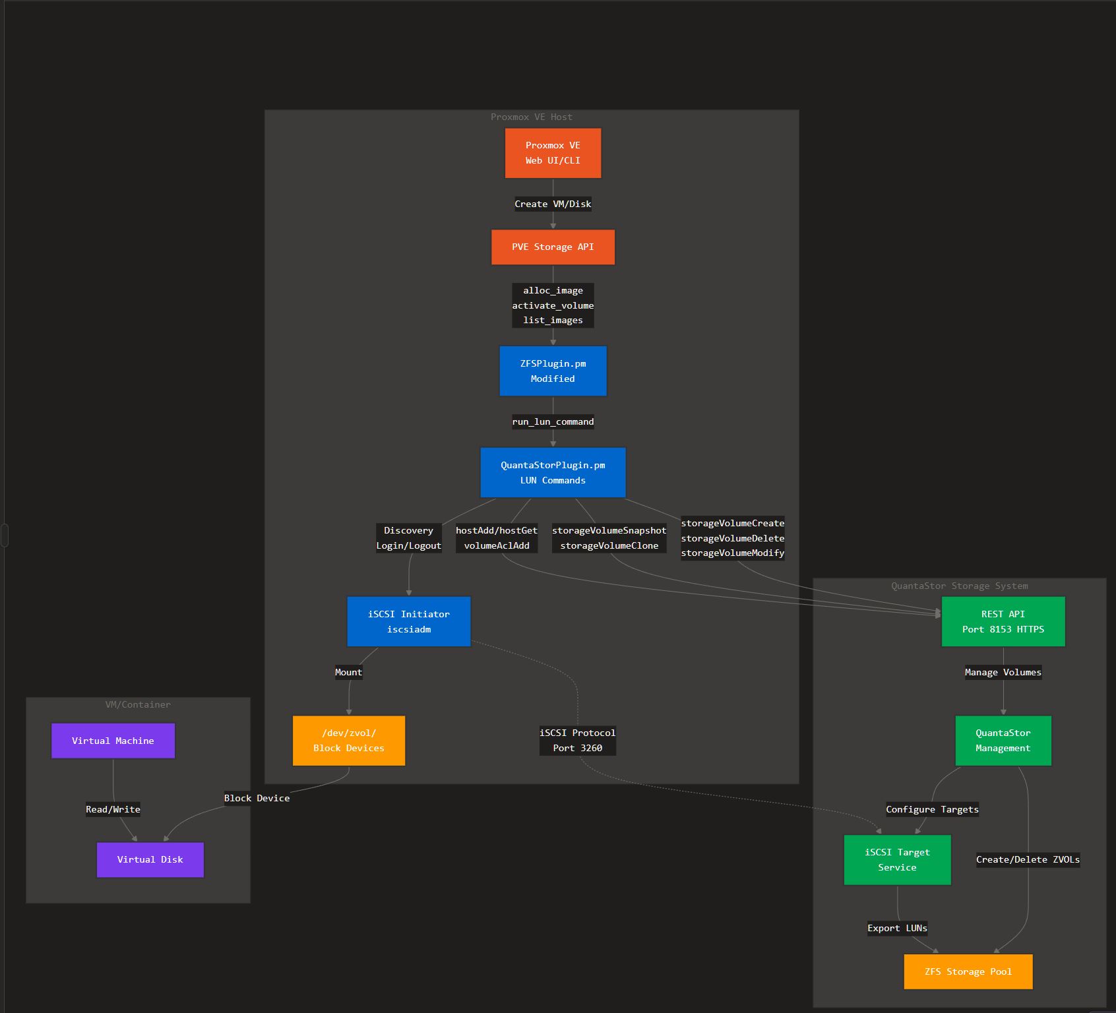Click the Proxmox VE Web UI/CLI node

coord(553,153)
